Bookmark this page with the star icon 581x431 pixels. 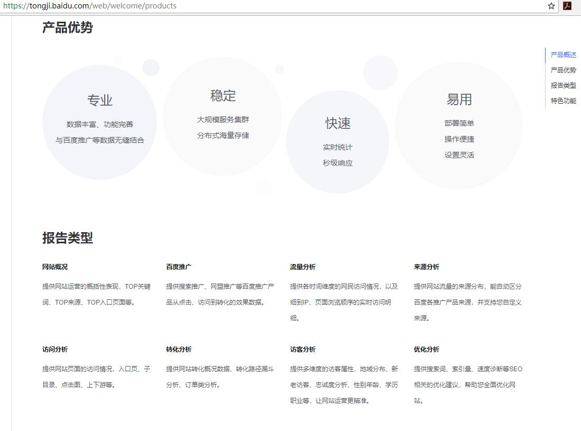tap(551, 6)
